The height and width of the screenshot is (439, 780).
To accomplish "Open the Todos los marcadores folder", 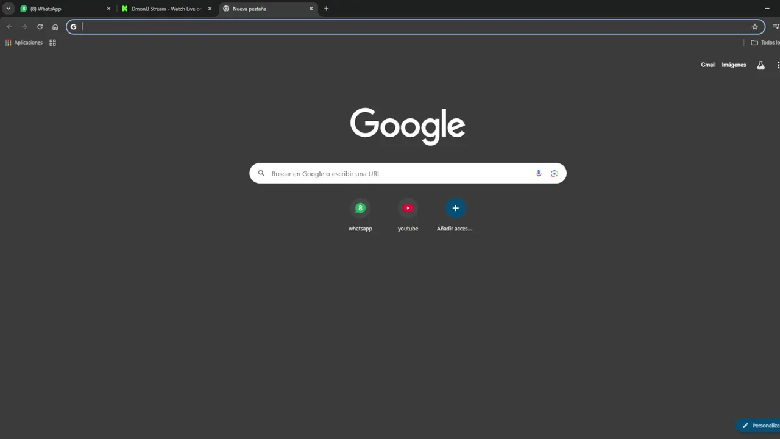I will pos(765,43).
